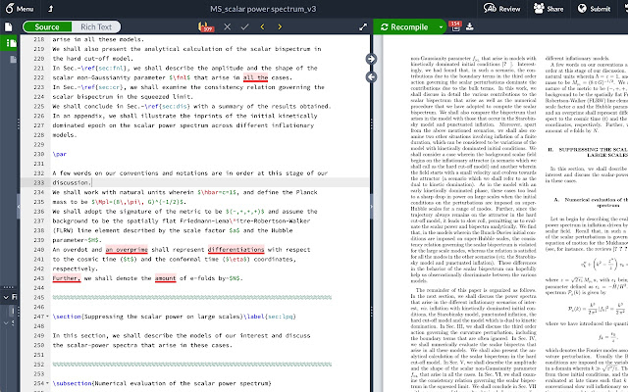Open the Overleaf Menu

pos(20,8)
